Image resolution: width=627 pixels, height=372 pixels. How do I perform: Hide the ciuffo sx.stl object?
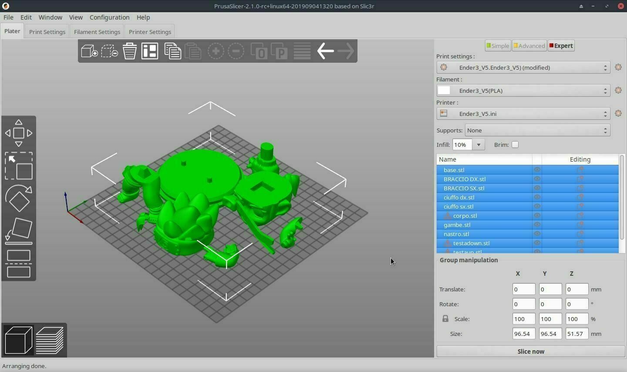[x=537, y=206]
